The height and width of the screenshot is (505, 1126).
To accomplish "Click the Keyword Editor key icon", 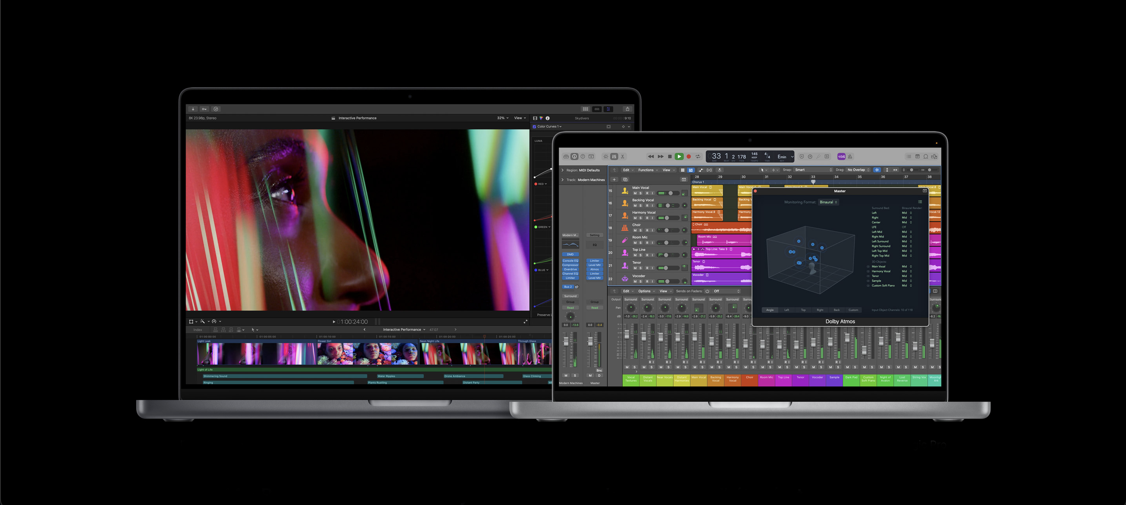I will pos(204,109).
